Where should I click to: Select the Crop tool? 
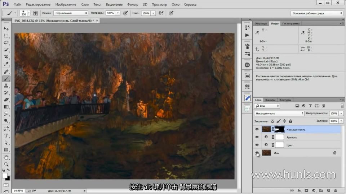point(6,57)
